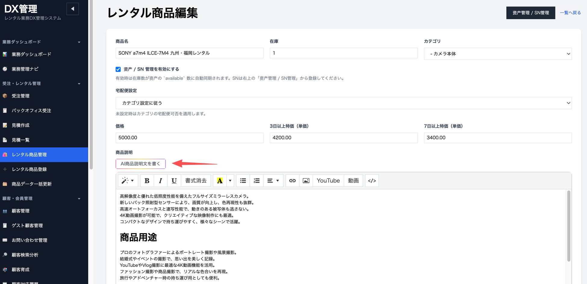The height and width of the screenshot is (284, 587).
Task: Insert a picture with the image icon
Action: (x=306, y=181)
